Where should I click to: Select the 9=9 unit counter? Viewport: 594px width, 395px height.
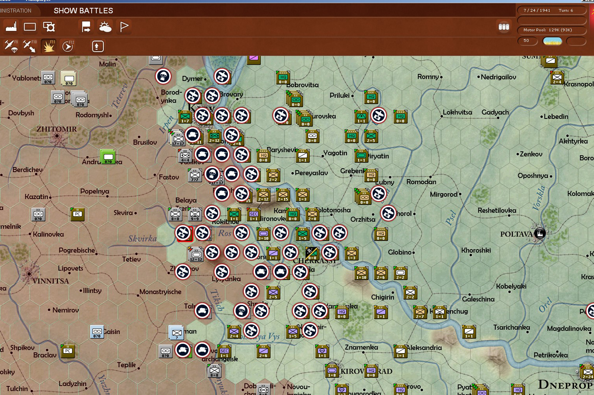(195, 215)
